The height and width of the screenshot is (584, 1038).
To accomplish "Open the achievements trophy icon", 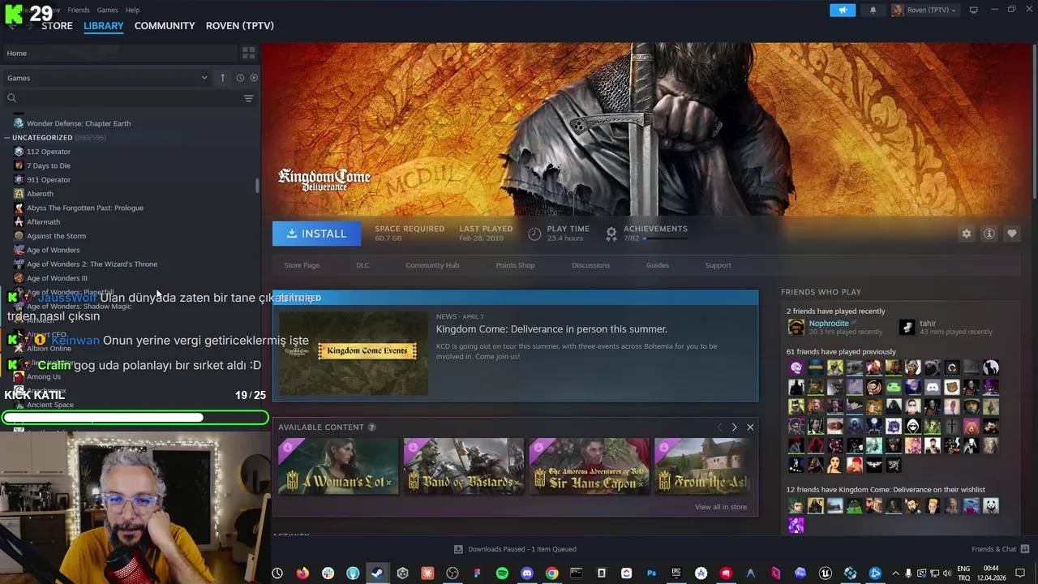I will [611, 234].
